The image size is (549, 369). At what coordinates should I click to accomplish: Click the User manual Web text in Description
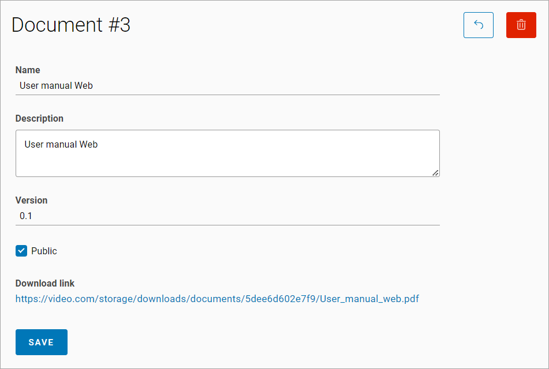[x=61, y=144]
